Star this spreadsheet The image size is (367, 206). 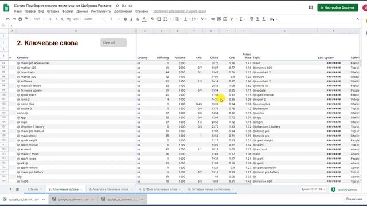point(117,5)
